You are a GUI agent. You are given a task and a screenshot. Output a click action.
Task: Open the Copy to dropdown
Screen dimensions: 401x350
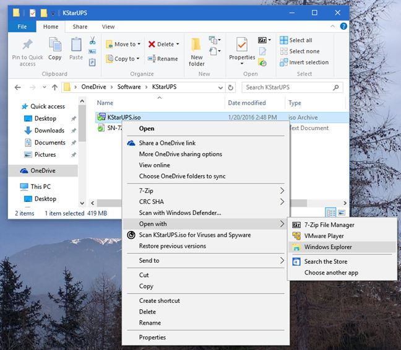click(x=123, y=59)
